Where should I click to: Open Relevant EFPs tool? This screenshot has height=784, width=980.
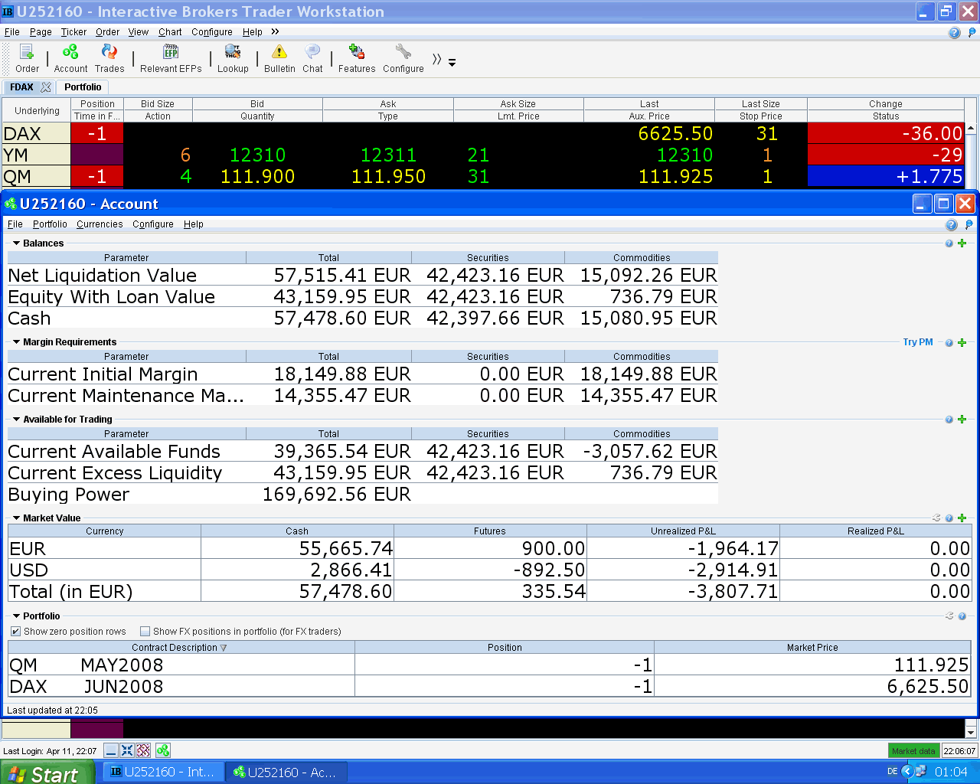[x=171, y=58]
